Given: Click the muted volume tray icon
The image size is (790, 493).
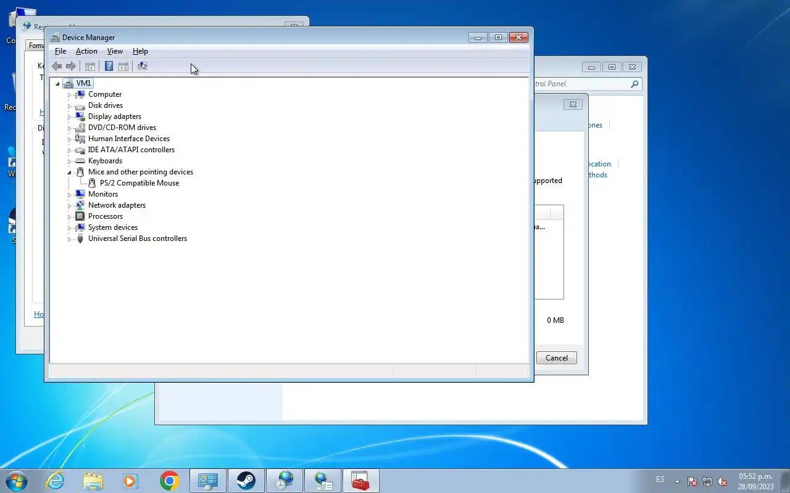Looking at the screenshot, I should pyautogui.click(x=721, y=481).
